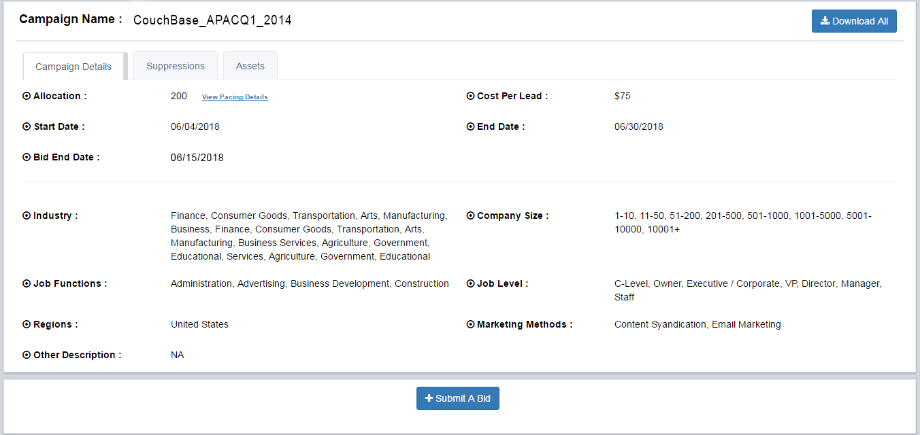Open the View Pacing Details link

pos(235,97)
